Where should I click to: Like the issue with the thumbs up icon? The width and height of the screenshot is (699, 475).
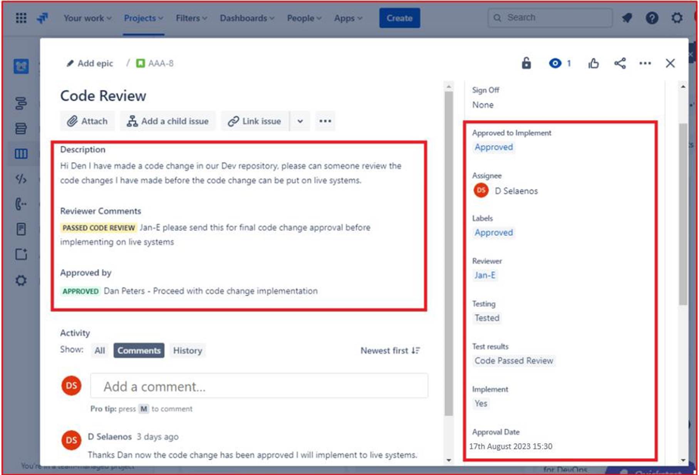point(593,63)
